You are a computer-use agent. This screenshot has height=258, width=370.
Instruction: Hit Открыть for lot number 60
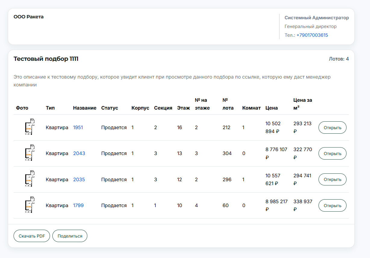pyautogui.click(x=332, y=206)
